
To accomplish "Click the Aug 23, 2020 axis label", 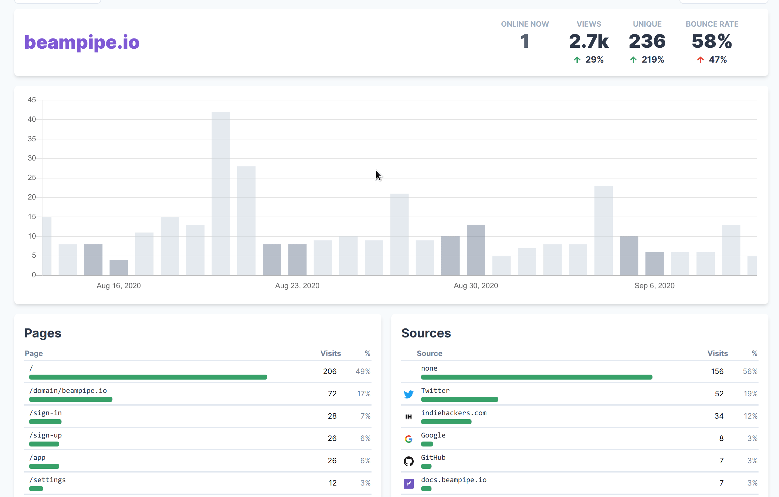I will [x=297, y=286].
